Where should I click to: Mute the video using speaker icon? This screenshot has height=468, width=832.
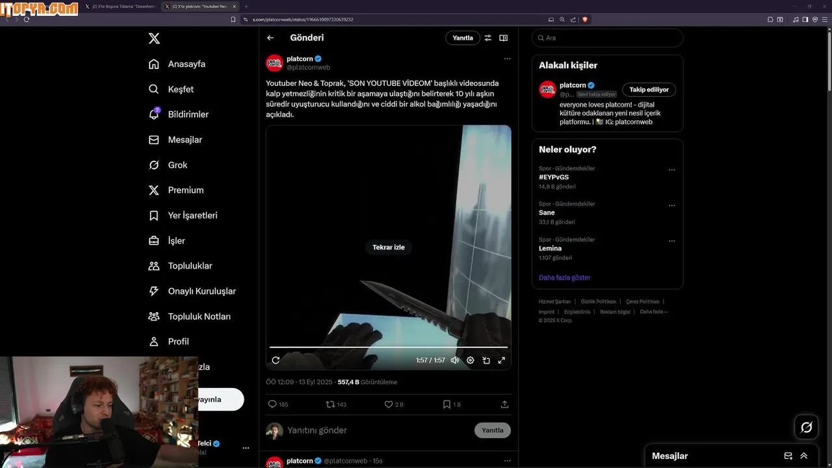[x=455, y=360]
